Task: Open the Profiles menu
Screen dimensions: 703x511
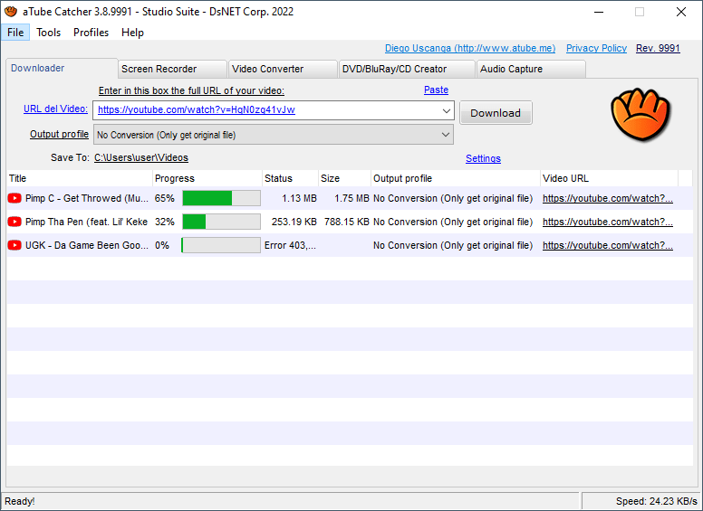Action: pos(91,33)
